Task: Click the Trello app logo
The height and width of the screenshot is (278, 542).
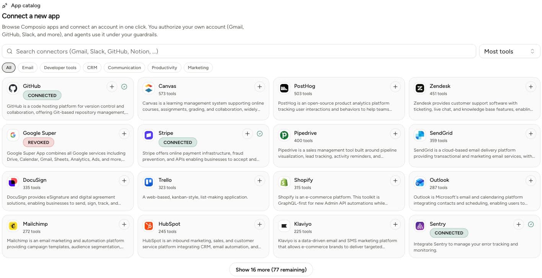Action: [x=149, y=183]
